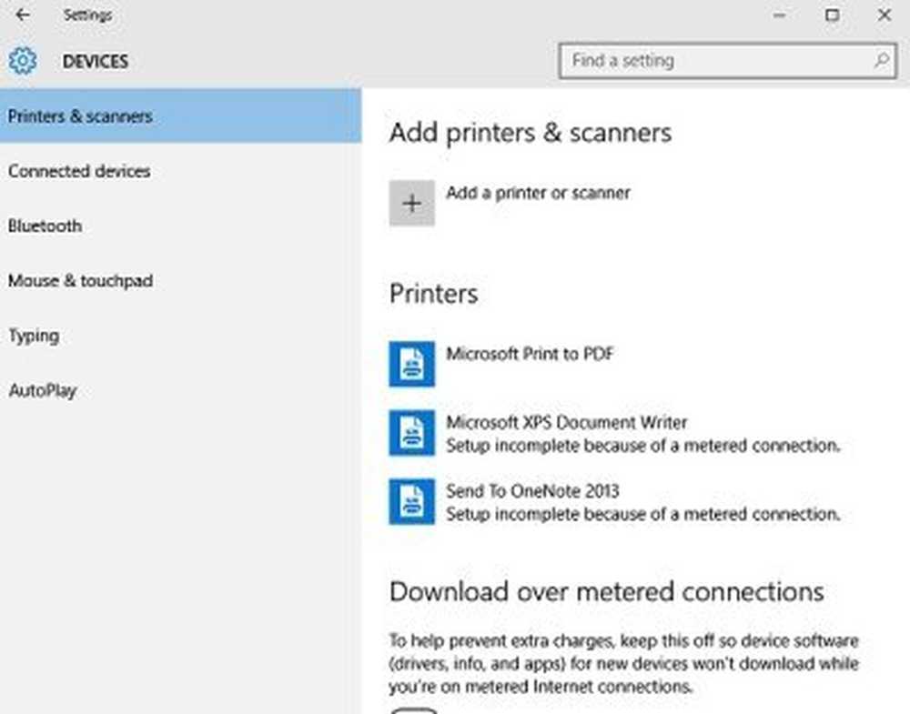Open the Printers & scanners section

80,116
